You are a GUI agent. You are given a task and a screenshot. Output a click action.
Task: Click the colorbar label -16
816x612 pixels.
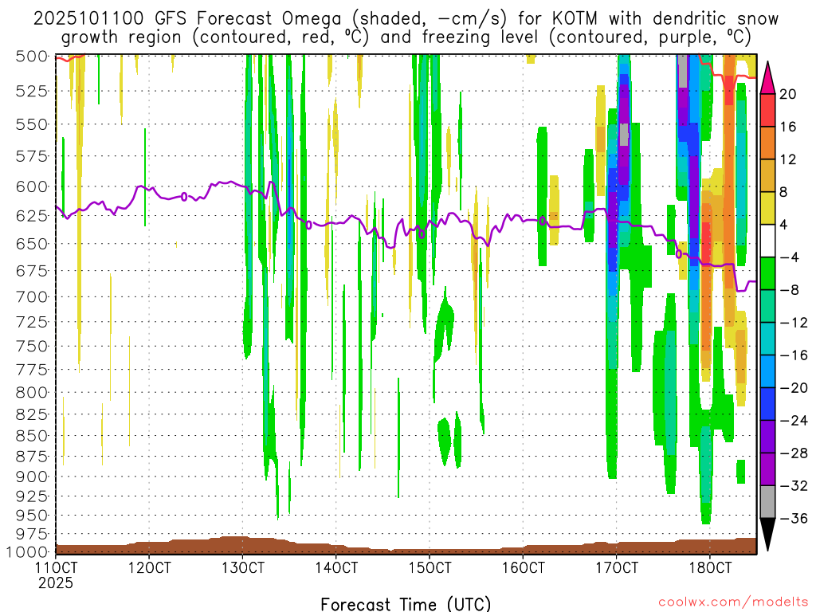(793, 355)
